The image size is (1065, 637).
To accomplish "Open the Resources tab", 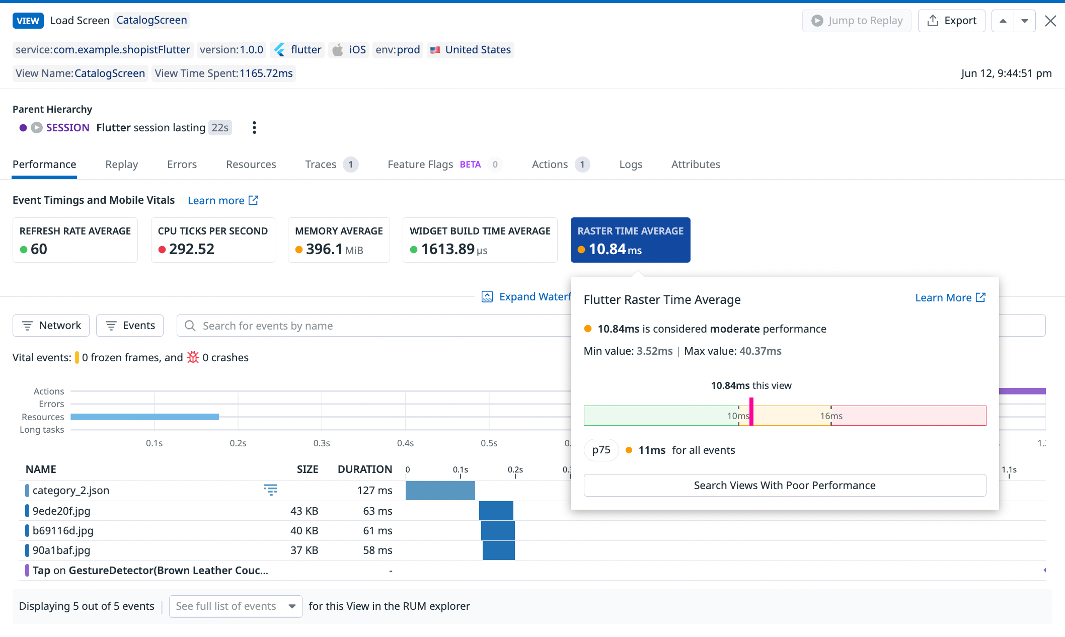I will point(251,165).
